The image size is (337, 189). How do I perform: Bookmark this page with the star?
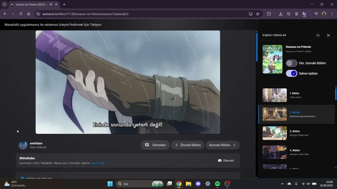[258, 14]
